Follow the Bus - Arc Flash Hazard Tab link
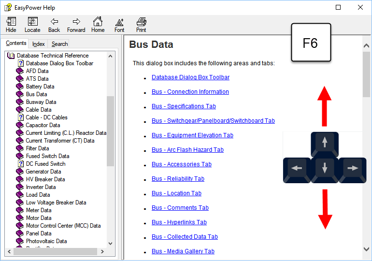This screenshot has width=372, height=261. click(187, 150)
